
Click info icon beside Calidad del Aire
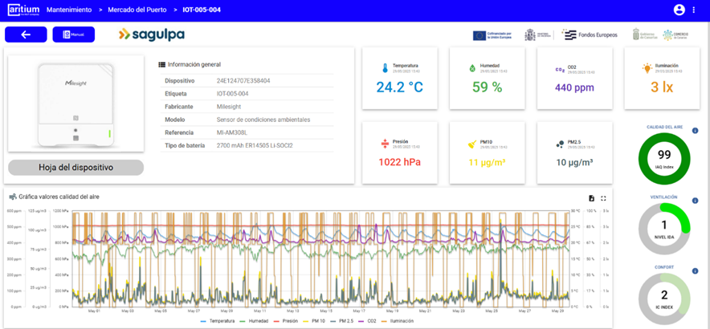[x=695, y=131]
